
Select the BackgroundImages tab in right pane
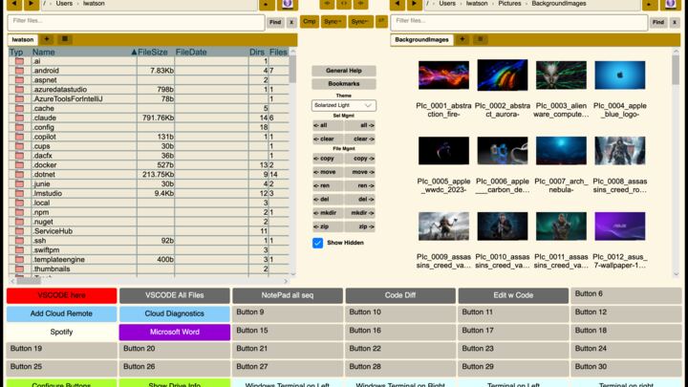pyautogui.click(x=421, y=39)
